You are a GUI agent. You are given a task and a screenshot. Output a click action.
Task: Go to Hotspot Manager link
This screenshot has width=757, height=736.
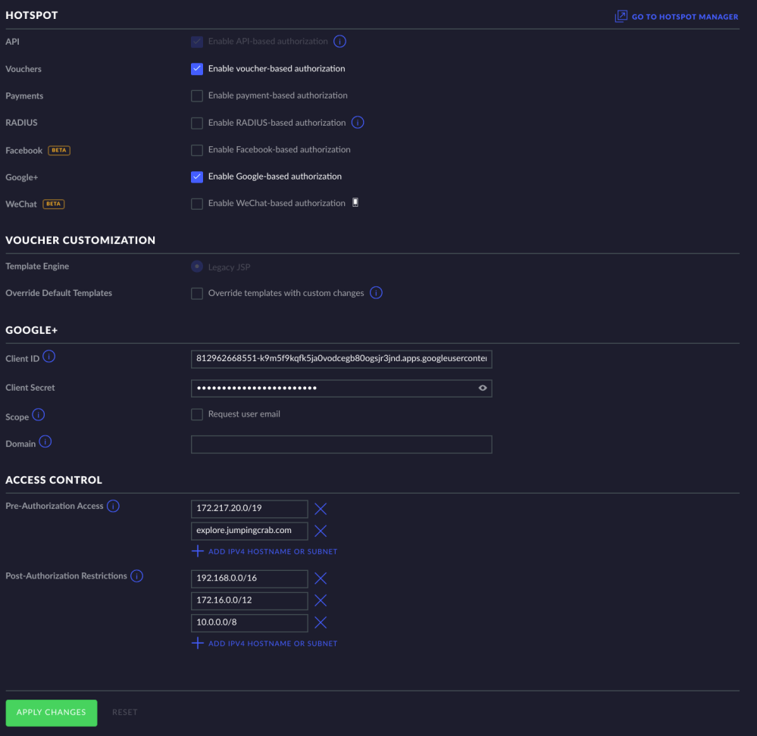click(676, 17)
